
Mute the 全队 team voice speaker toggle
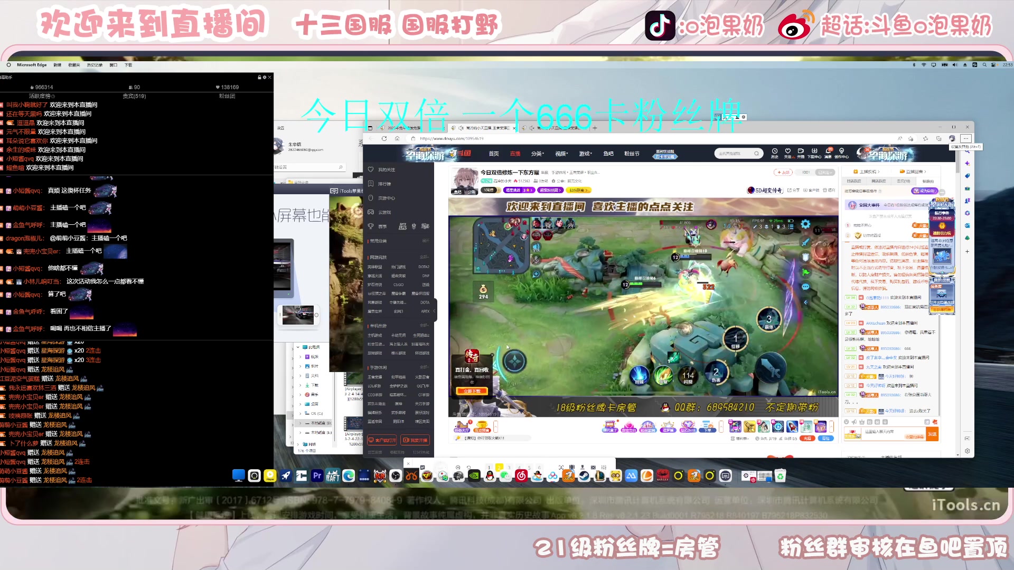click(x=536, y=246)
